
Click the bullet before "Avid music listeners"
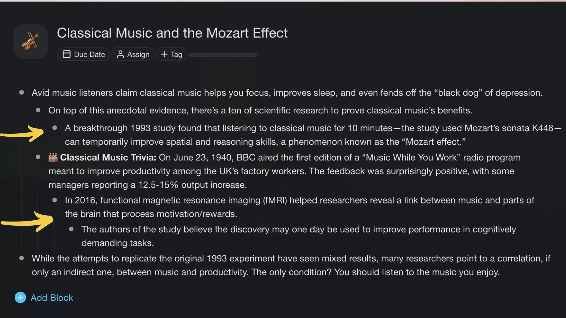click(22, 93)
